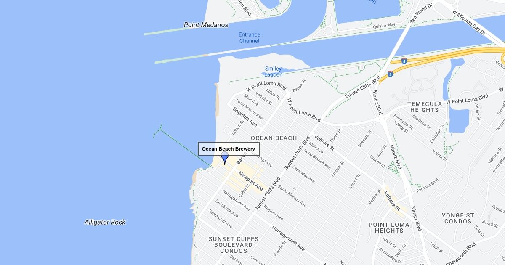Click the TEMECULA HEIGHTS neighborhood label

coord(425,107)
